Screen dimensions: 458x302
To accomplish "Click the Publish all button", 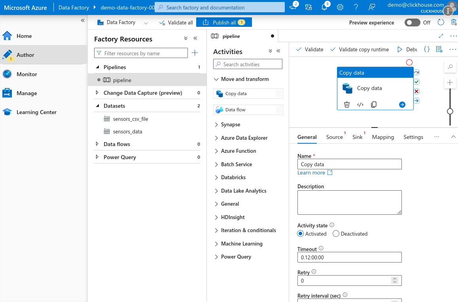I will coord(224,23).
